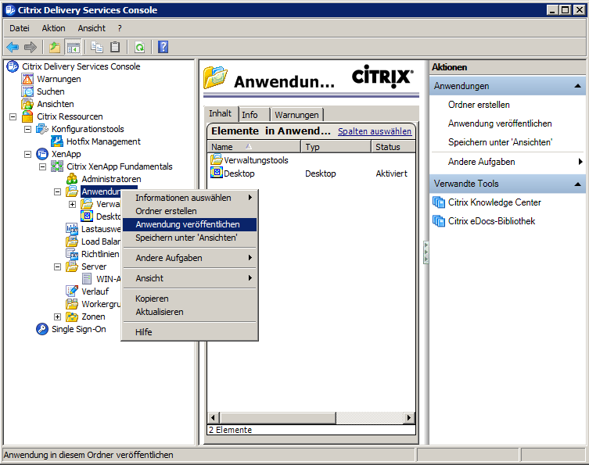Screen dimensions: 589x465
Task: Open the Datei menu
Action: (x=19, y=28)
